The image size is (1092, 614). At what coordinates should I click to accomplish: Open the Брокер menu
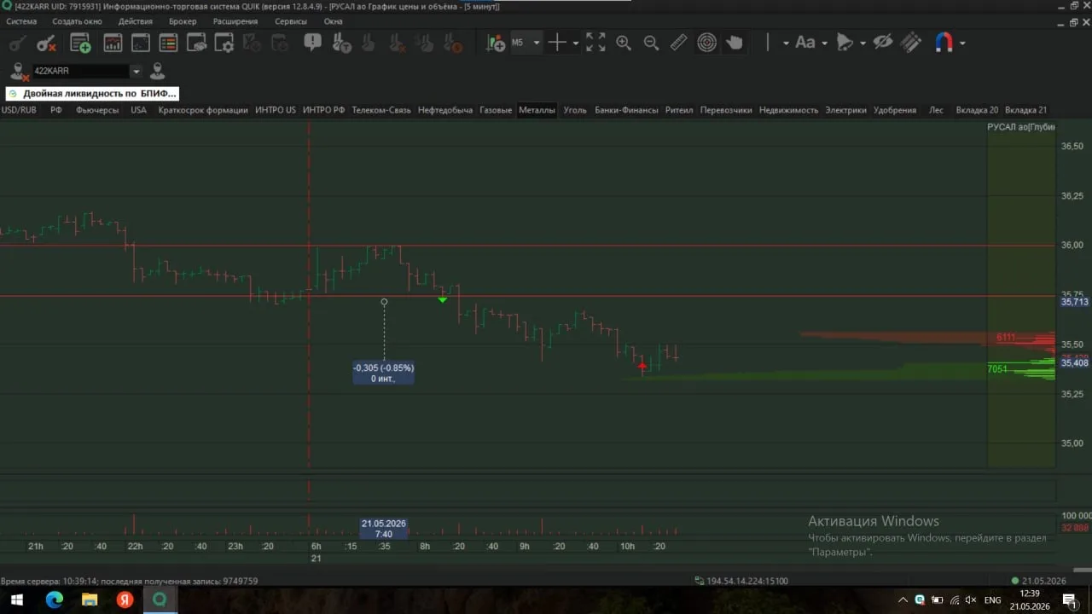[x=183, y=21]
